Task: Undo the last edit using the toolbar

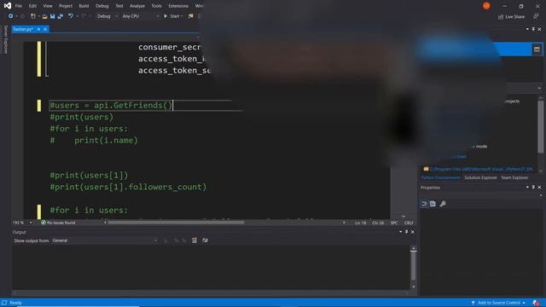Action: coord(70,16)
